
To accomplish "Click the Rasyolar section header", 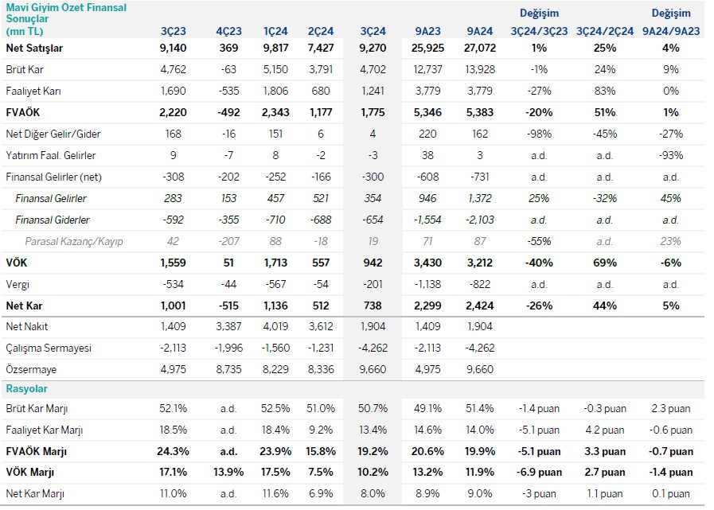I will click(x=27, y=389).
